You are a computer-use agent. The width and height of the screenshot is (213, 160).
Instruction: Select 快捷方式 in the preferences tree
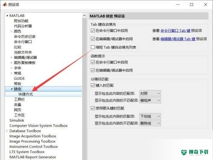tap(26, 94)
